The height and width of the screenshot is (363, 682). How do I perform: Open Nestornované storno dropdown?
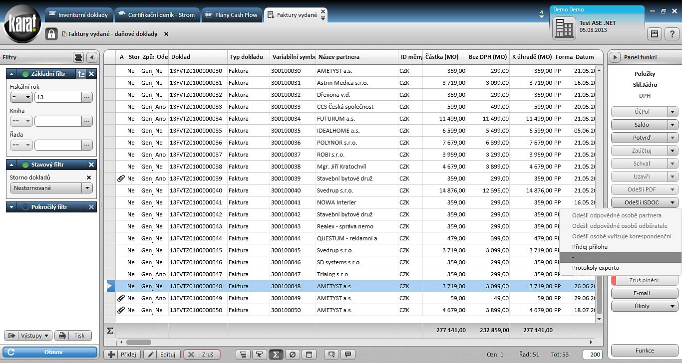point(87,188)
